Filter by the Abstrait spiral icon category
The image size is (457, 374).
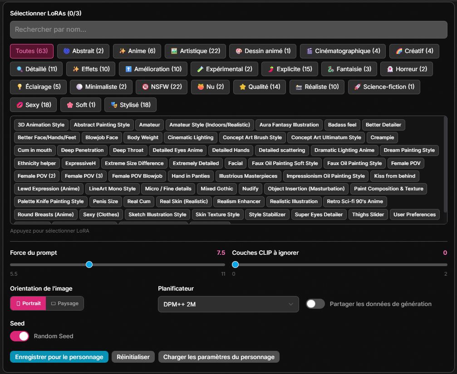(83, 51)
